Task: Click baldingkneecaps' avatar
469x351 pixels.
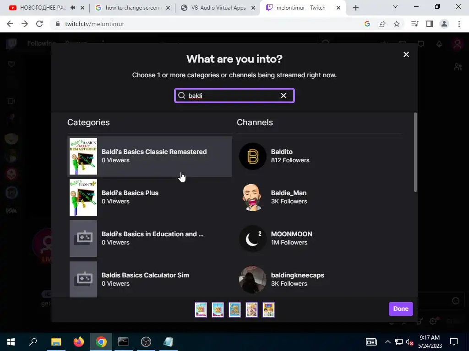Action: (x=253, y=280)
